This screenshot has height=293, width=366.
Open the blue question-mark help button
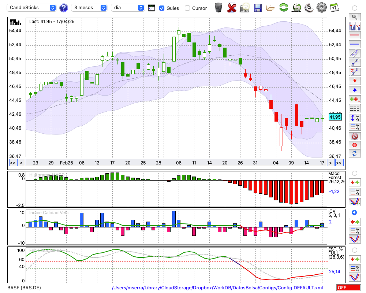point(63,8)
